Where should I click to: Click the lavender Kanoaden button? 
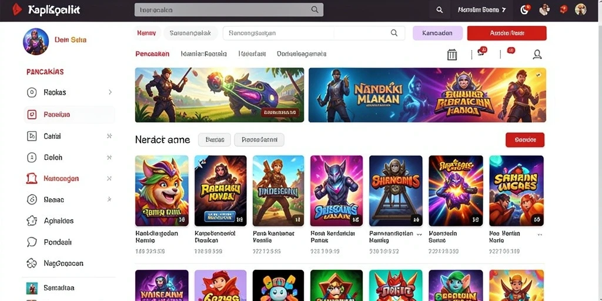[x=437, y=33]
